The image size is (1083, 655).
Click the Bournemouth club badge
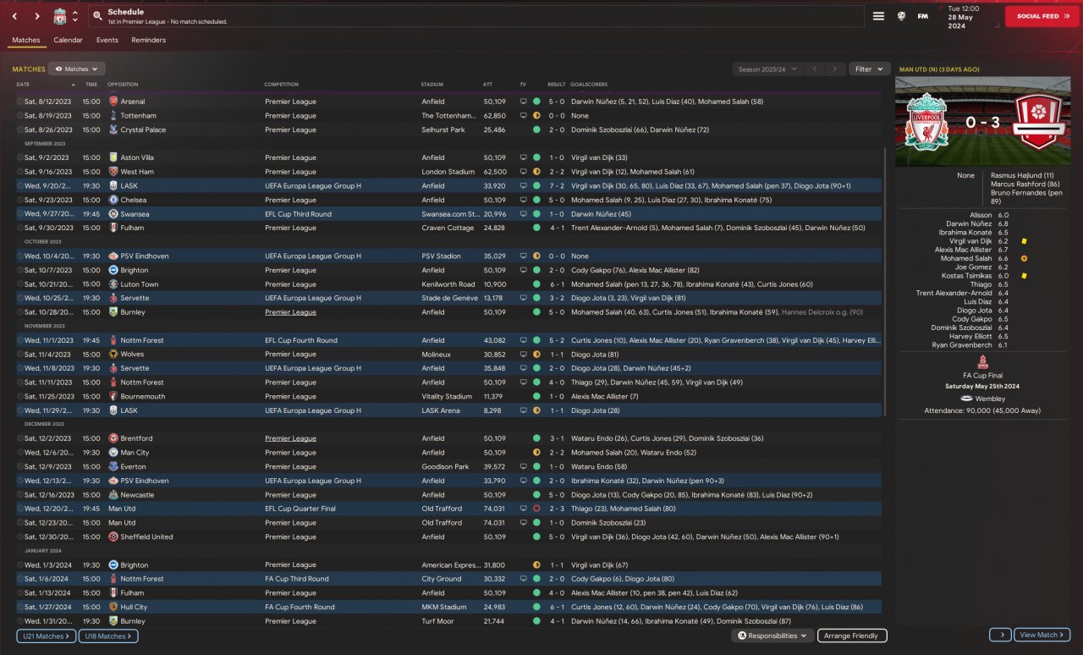[x=113, y=397]
